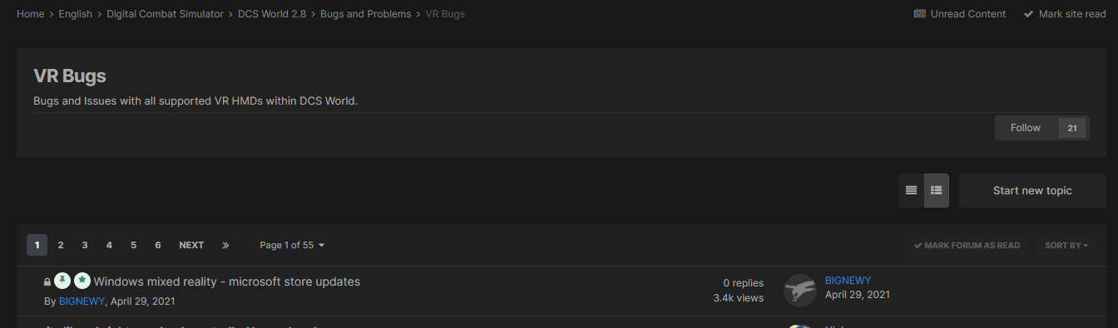
Task: Click the Unread Content newspaper icon
Action: pyautogui.click(x=919, y=14)
